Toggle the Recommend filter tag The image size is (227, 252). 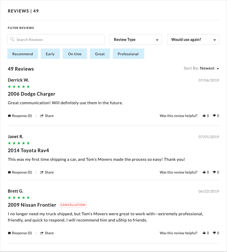click(23, 54)
